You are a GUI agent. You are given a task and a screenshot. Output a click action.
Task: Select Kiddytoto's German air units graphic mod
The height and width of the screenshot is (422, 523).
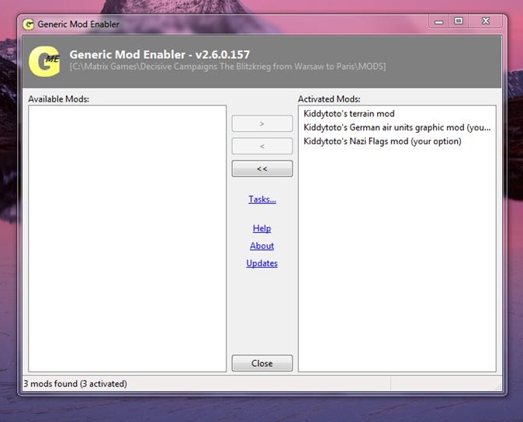coord(397,127)
